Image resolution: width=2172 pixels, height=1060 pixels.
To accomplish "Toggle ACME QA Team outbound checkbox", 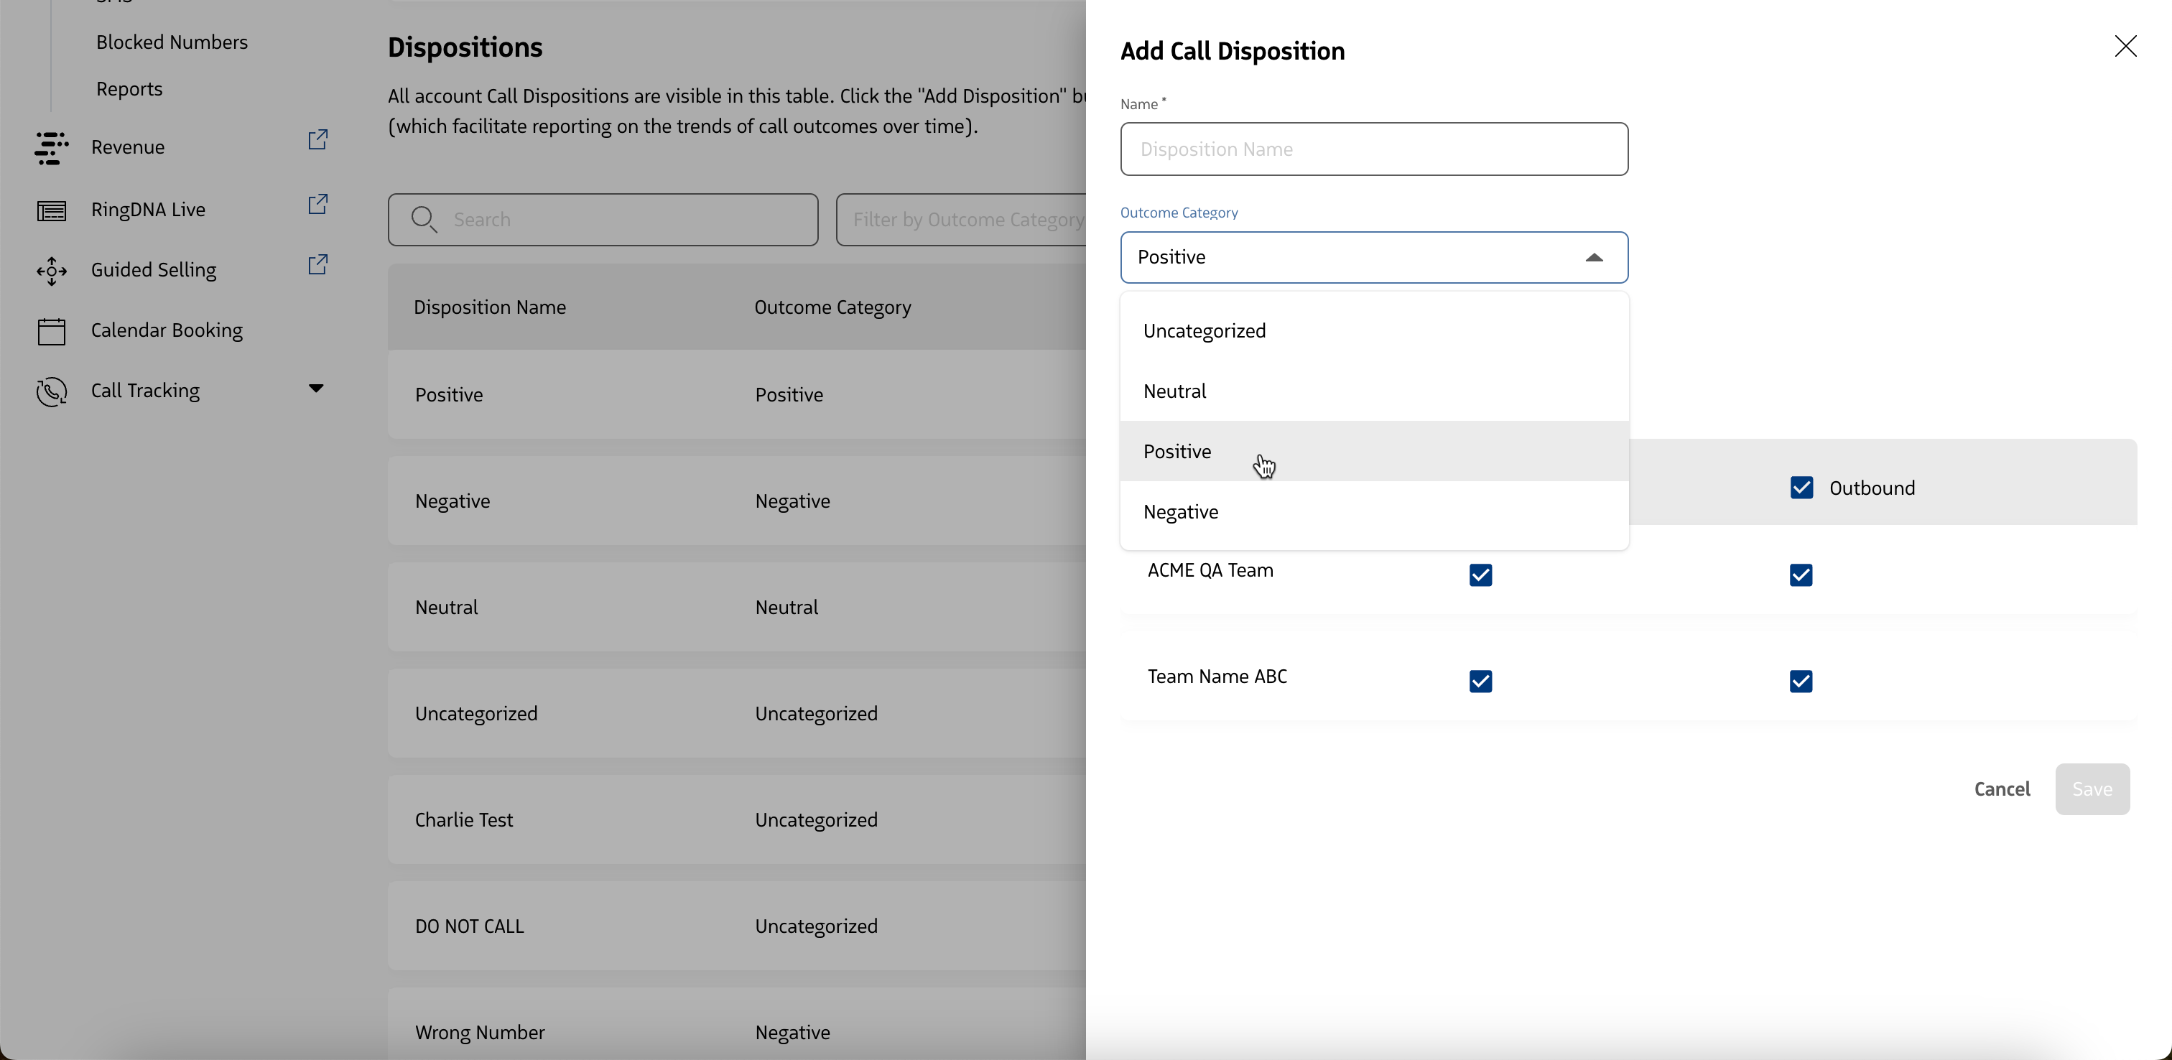I will (1801, 575).
